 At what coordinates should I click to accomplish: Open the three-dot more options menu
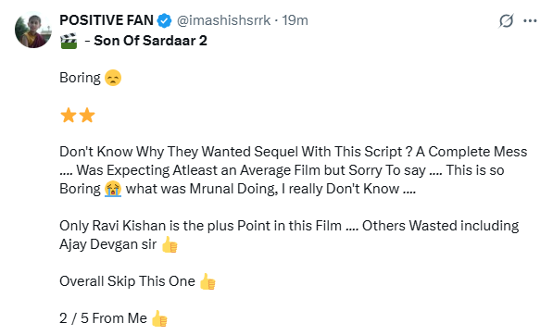pos(530,20)
